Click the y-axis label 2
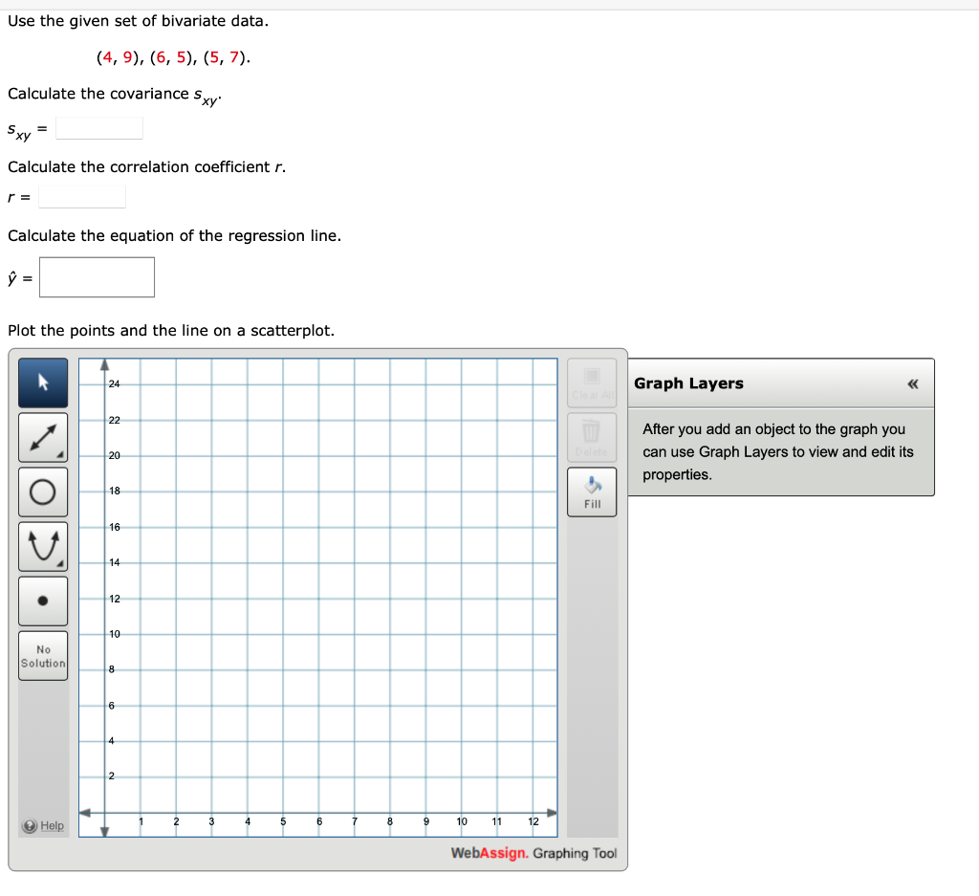This screenshot has height=896, width=979. click(112, 776)
